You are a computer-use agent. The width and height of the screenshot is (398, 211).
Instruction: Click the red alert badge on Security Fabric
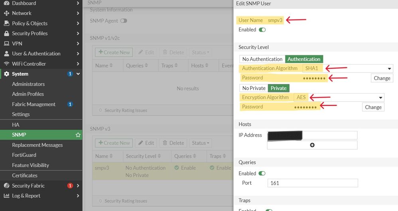(x=70, y=186)
